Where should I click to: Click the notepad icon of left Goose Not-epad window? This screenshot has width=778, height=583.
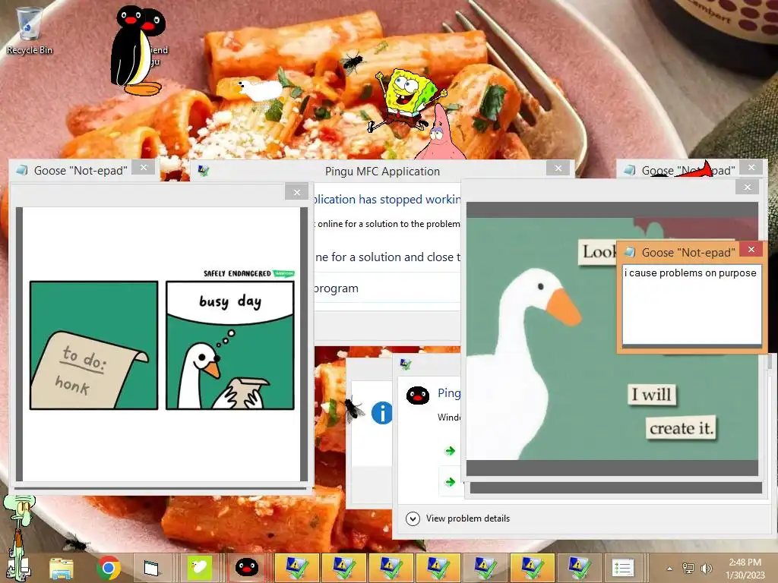(21, 170)
